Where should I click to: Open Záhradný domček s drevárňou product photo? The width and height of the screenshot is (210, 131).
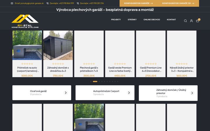click(58, 45)
